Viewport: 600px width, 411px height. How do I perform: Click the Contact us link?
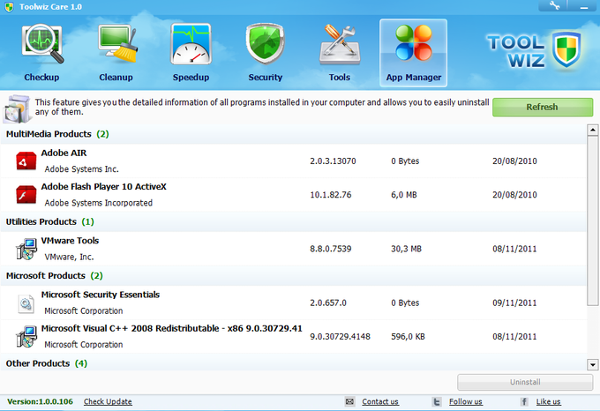(380, 401)
